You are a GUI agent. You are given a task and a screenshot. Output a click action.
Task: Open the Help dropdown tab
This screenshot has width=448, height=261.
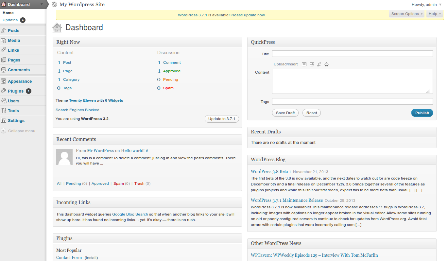tap(434, 14)
